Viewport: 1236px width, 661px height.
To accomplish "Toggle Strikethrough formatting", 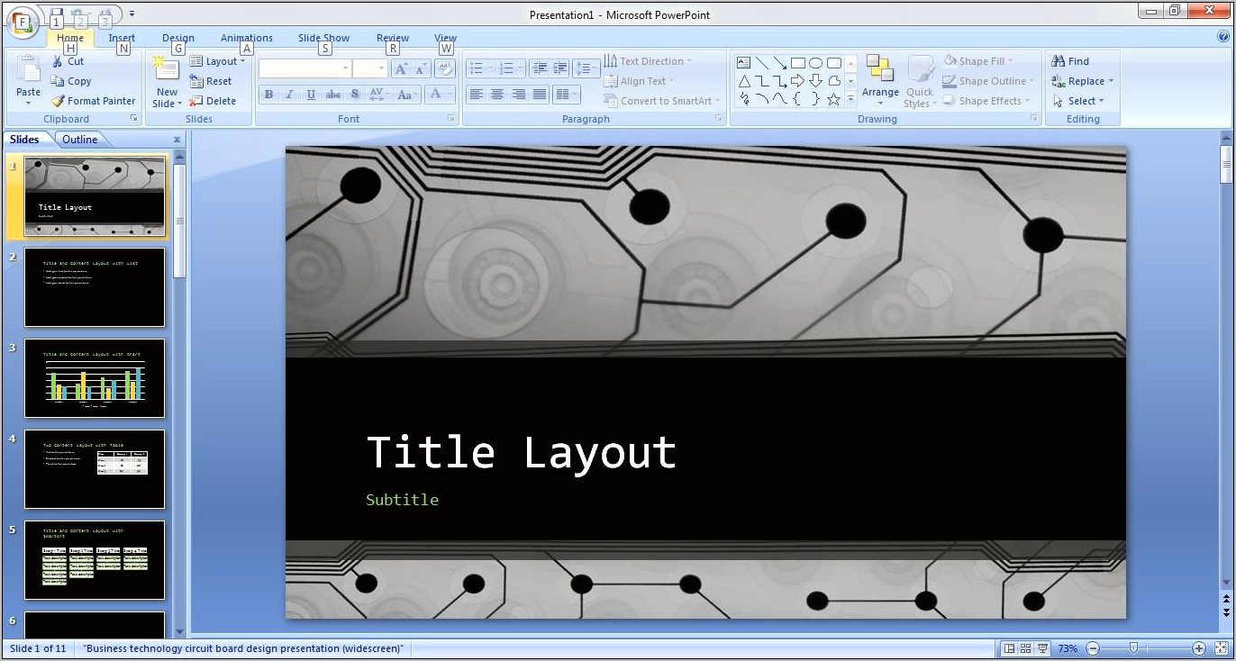I will [x=332, y=95].
